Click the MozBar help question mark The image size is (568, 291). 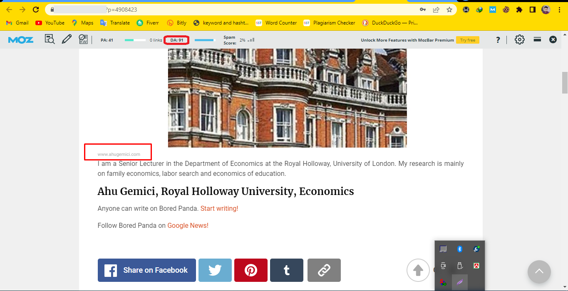point(498,40)
